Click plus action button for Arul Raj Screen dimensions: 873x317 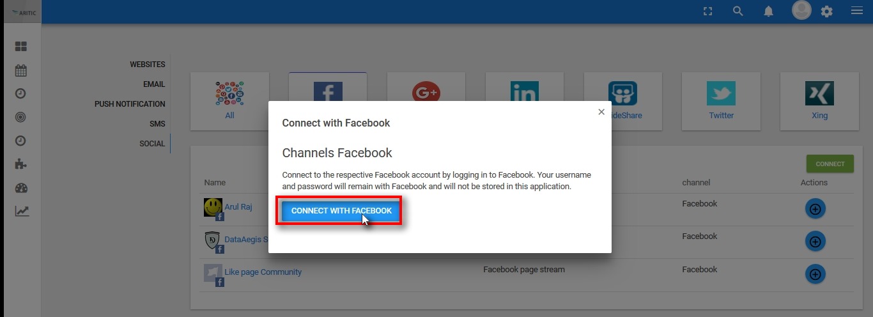[x=815, y=208]
